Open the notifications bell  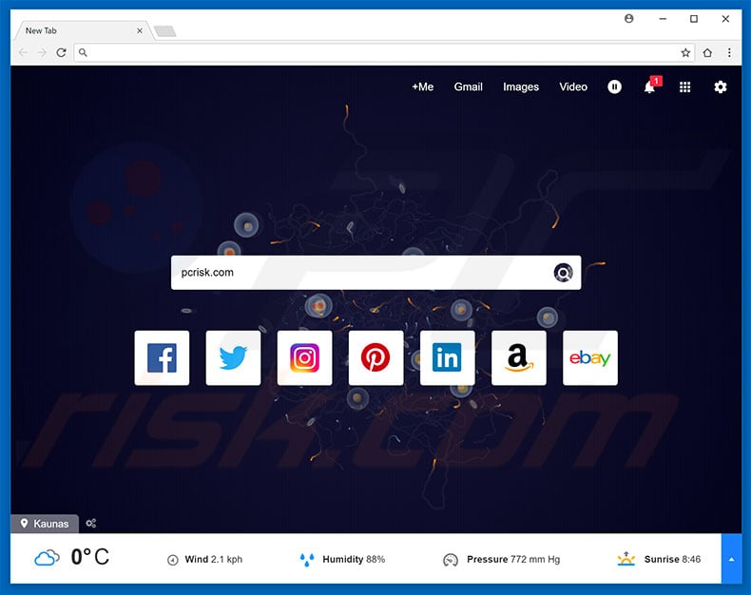click(x=650, y=86)
